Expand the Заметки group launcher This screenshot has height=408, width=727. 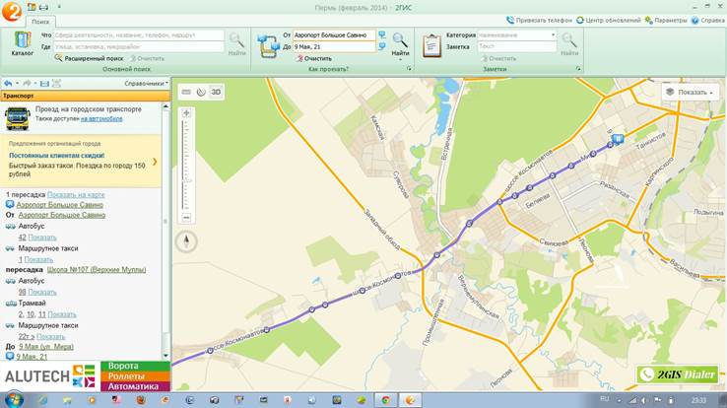coord(578,69)
